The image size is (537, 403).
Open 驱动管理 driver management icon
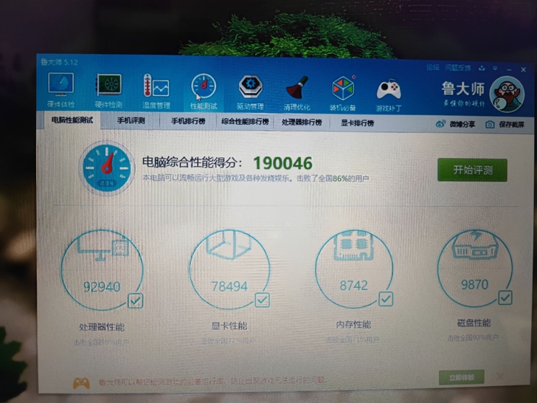coord(250,92)
